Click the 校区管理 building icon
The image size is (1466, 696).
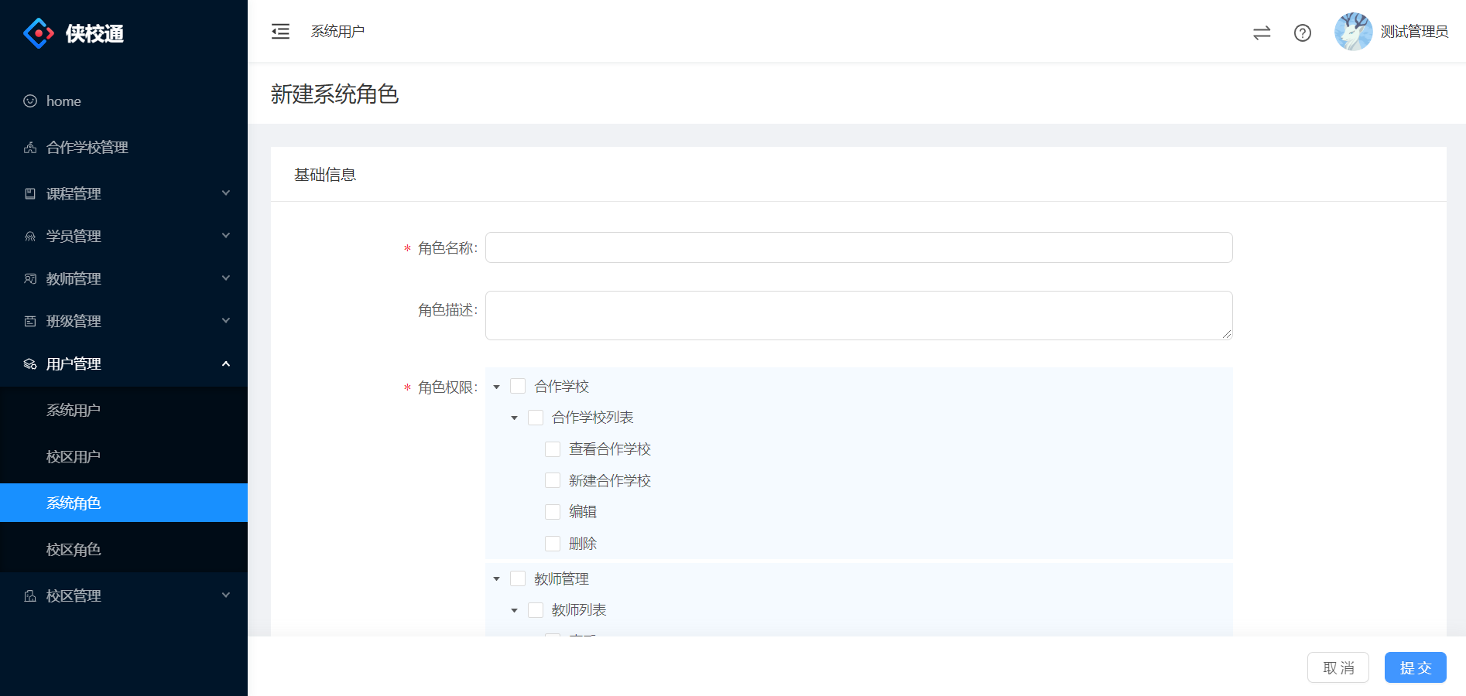click(x=30, y=595)
